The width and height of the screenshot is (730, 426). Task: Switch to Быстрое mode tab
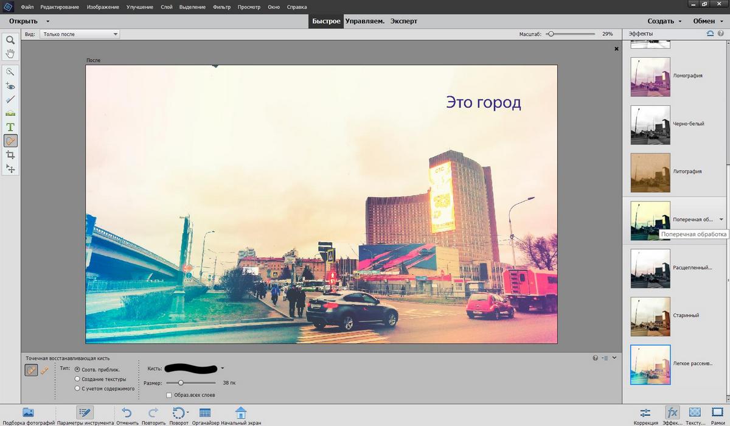pyautogui.click(x=326, y=21)
